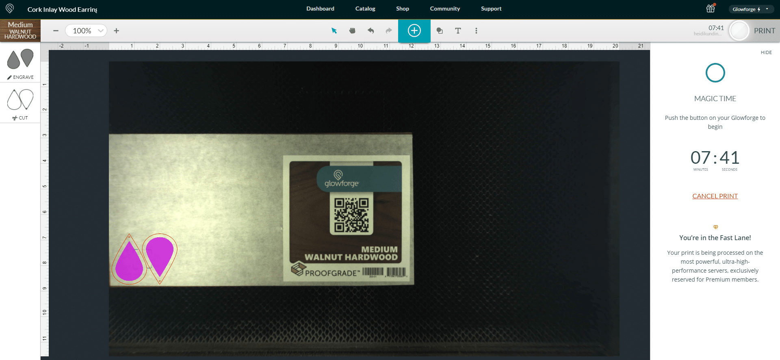Select the Engrave step thumbnail
The width and height of the screenshot is (780, 360).
pos(20,59)
